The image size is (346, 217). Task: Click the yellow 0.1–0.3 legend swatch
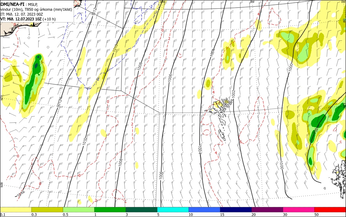coord(16,210)
